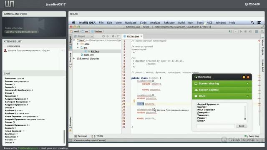Click the Search Everywhere magnifier icon
The image size is (267, 150).
point(262,32)
